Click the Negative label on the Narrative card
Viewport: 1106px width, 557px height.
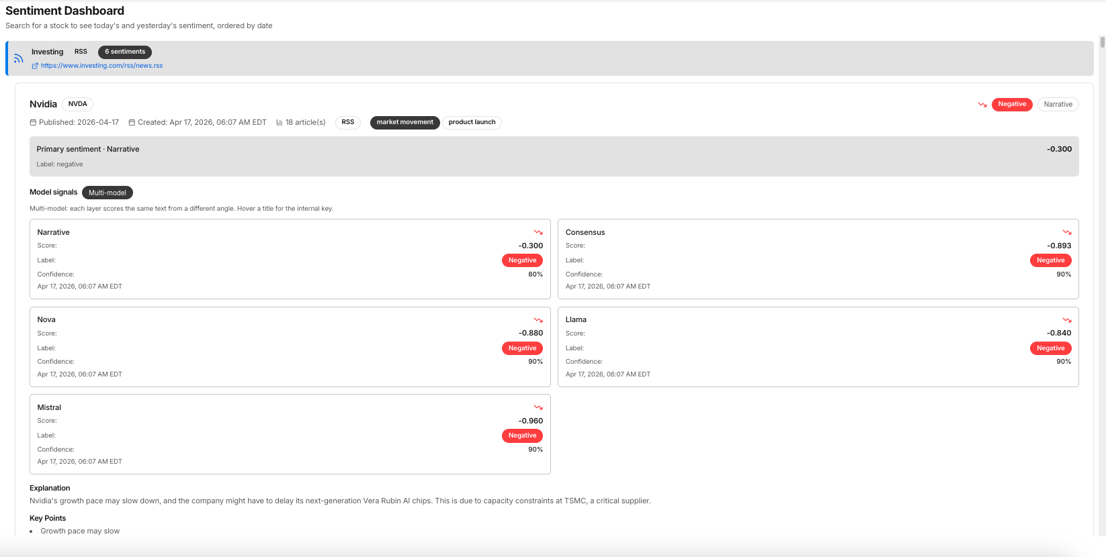pos(522,260)
